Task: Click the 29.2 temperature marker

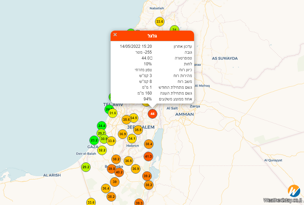Action: 86,167
